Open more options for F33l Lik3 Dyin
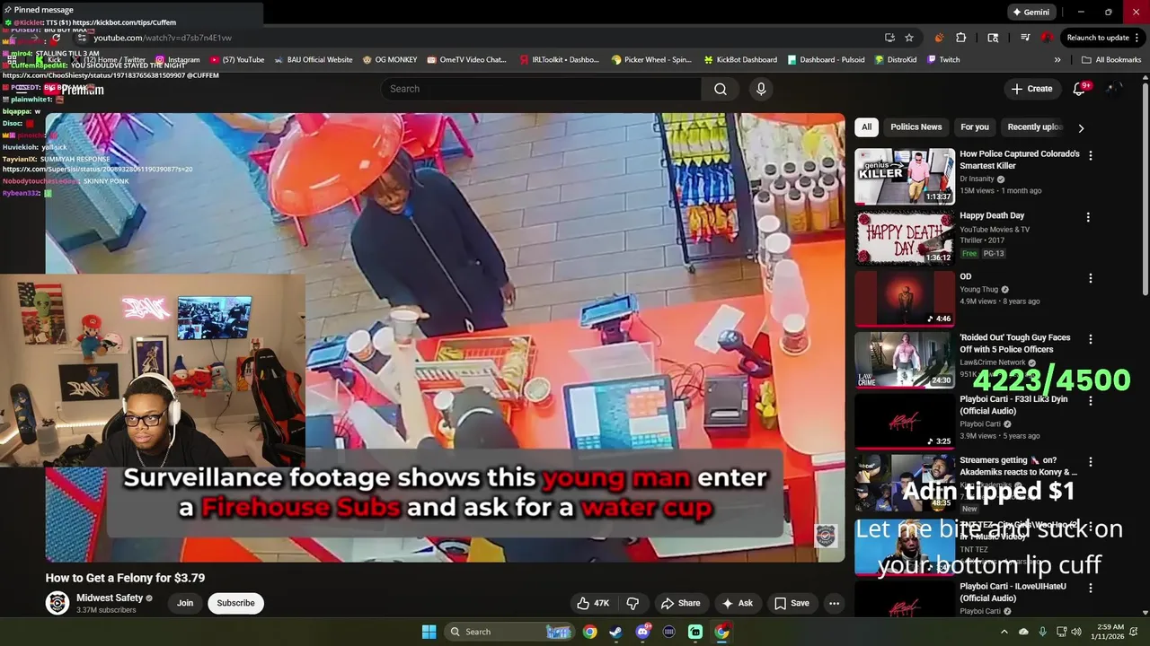1150x646 pixels. pyautogui.click(x=1090, y=400)
